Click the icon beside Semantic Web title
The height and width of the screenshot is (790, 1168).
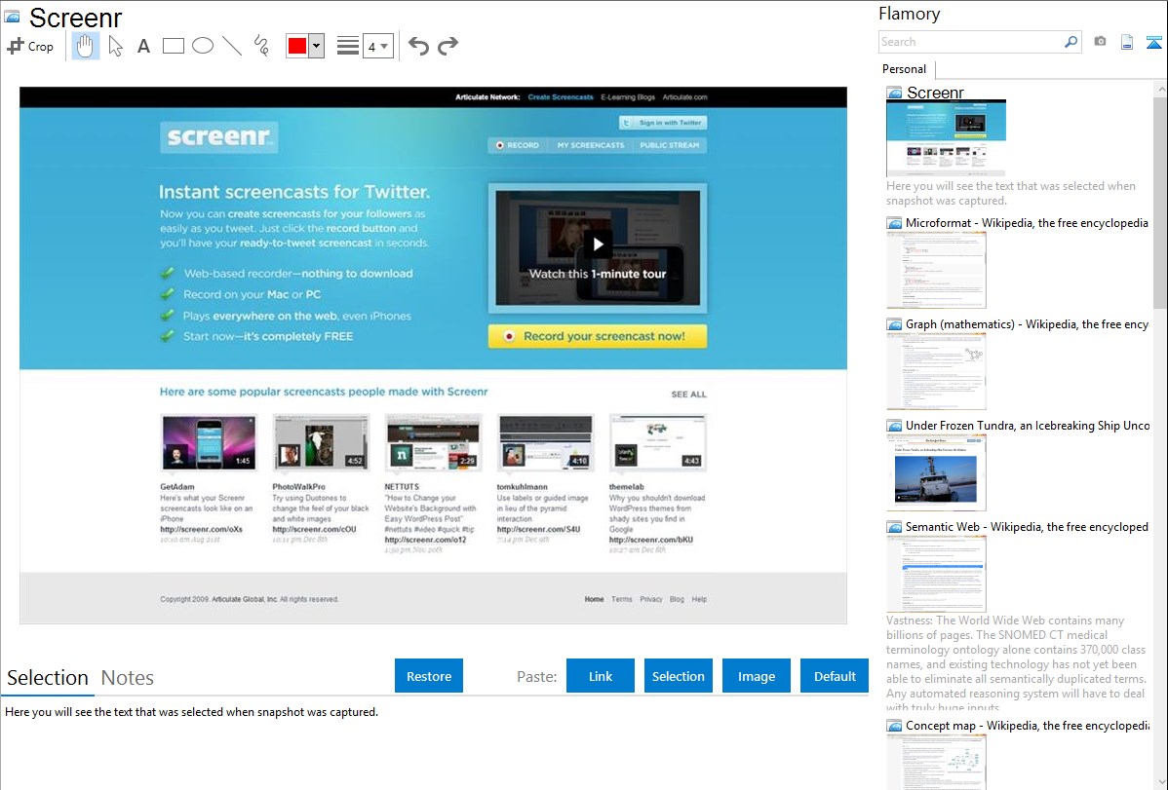tap(894, 527)
